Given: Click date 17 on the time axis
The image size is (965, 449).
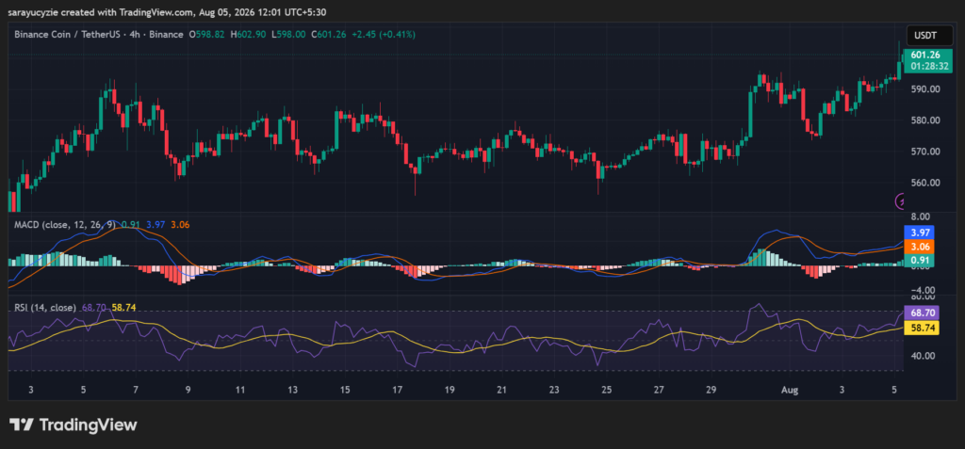Looking at the screenshot, I should tap(398, 390).
